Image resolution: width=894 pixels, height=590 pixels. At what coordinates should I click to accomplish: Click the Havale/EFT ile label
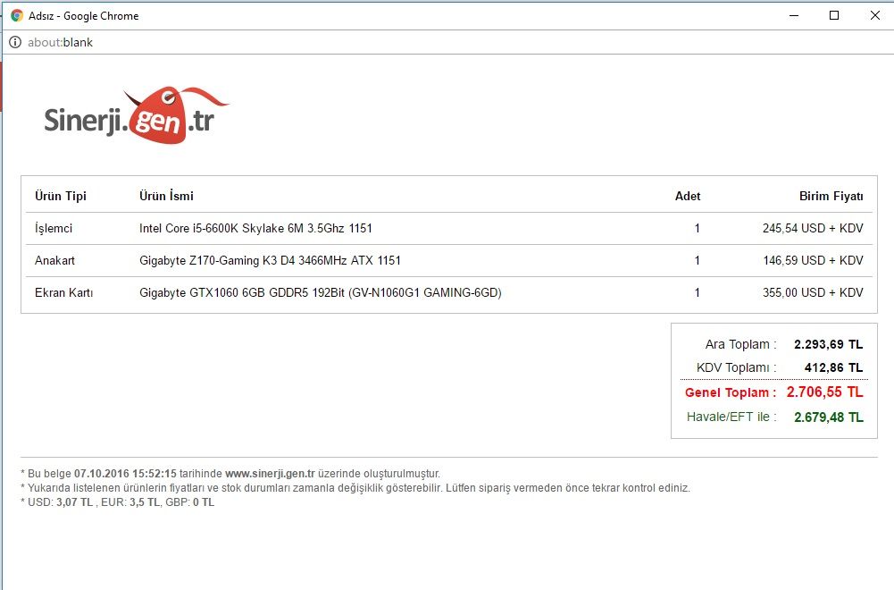point(731,417)
